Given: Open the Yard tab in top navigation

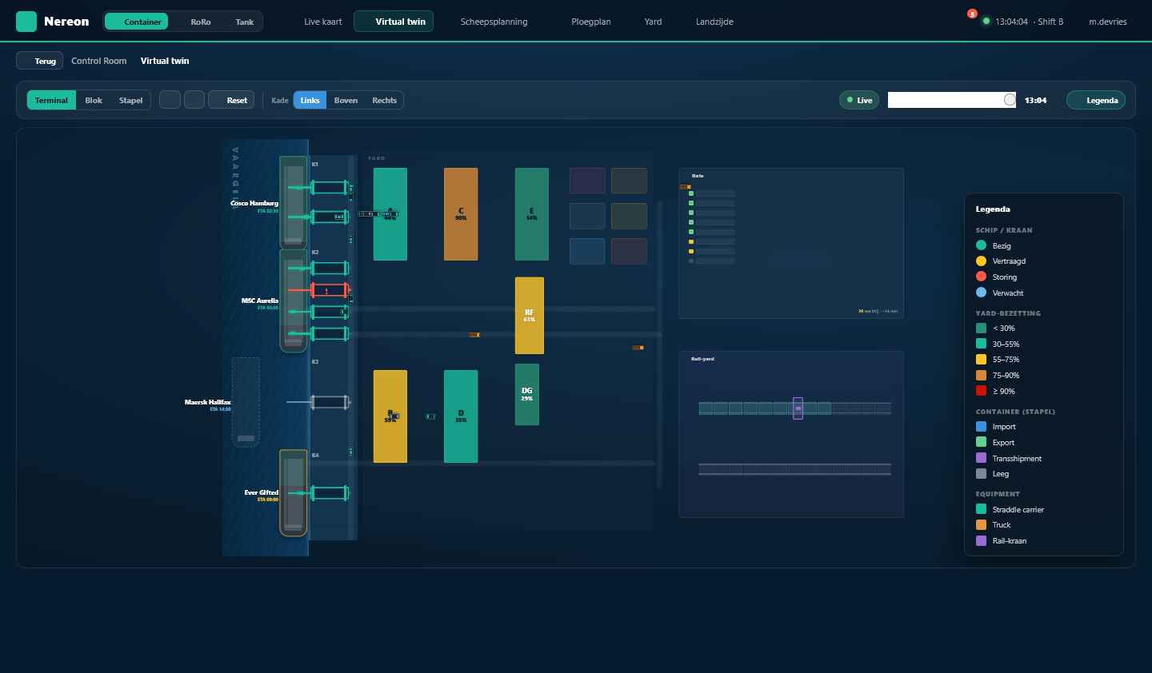Looking at the screenshot, I should 653,22.
